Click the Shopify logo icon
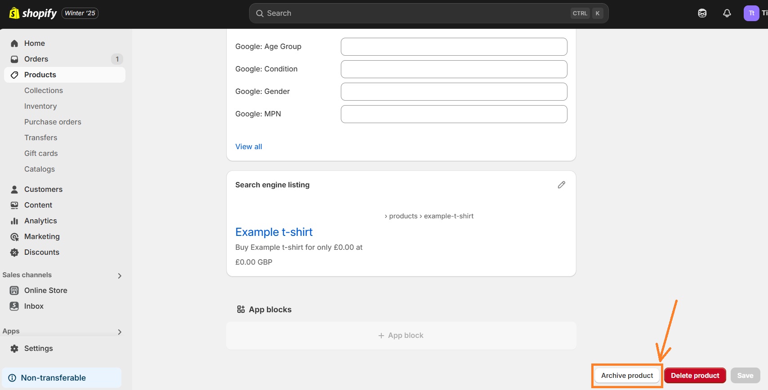The height and width of the screenshot is (390, 768). [x=14, y=13]
